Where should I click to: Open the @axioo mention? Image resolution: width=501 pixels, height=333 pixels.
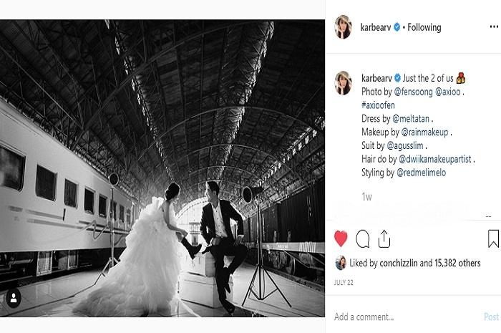tap(448, 92)
